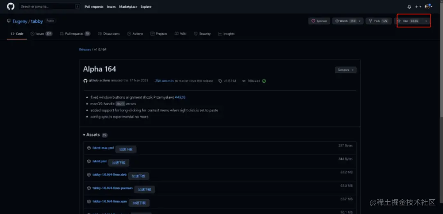Switch to the repository Pull requests tab
Screen dimensions: 443x214
(75, 34)
